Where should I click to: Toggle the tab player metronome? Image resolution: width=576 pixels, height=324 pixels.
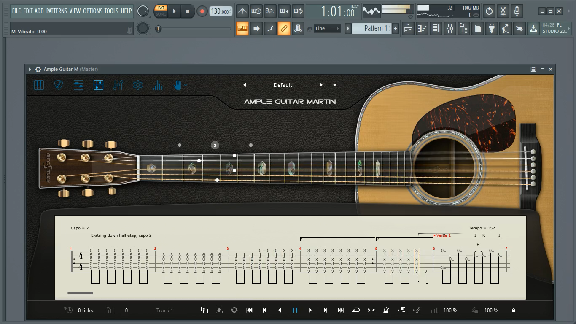(x=386, y=310)
